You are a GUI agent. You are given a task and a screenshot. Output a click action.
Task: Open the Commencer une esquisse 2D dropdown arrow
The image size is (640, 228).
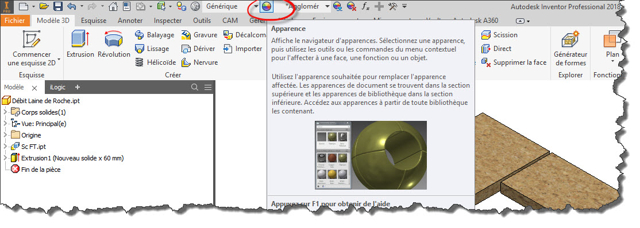point(59,60)
